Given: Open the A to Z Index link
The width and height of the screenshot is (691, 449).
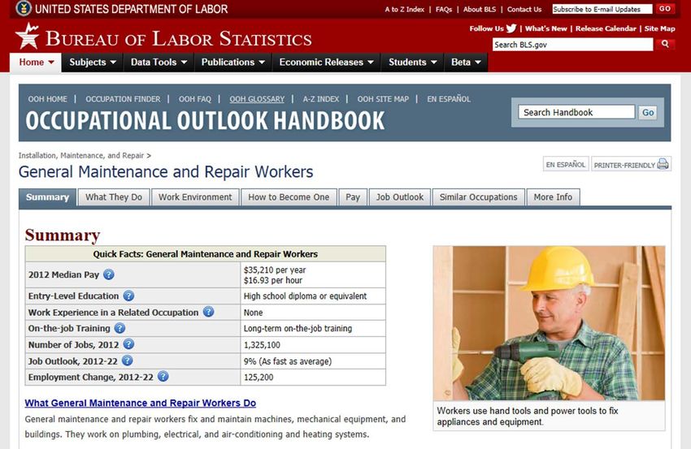Looking at the screenshot, I should click(x=405, y=9).
